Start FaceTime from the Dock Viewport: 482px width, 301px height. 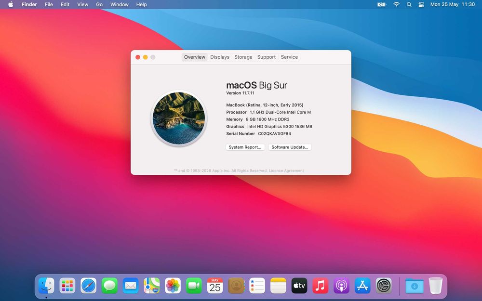click(x=194, y=286)
